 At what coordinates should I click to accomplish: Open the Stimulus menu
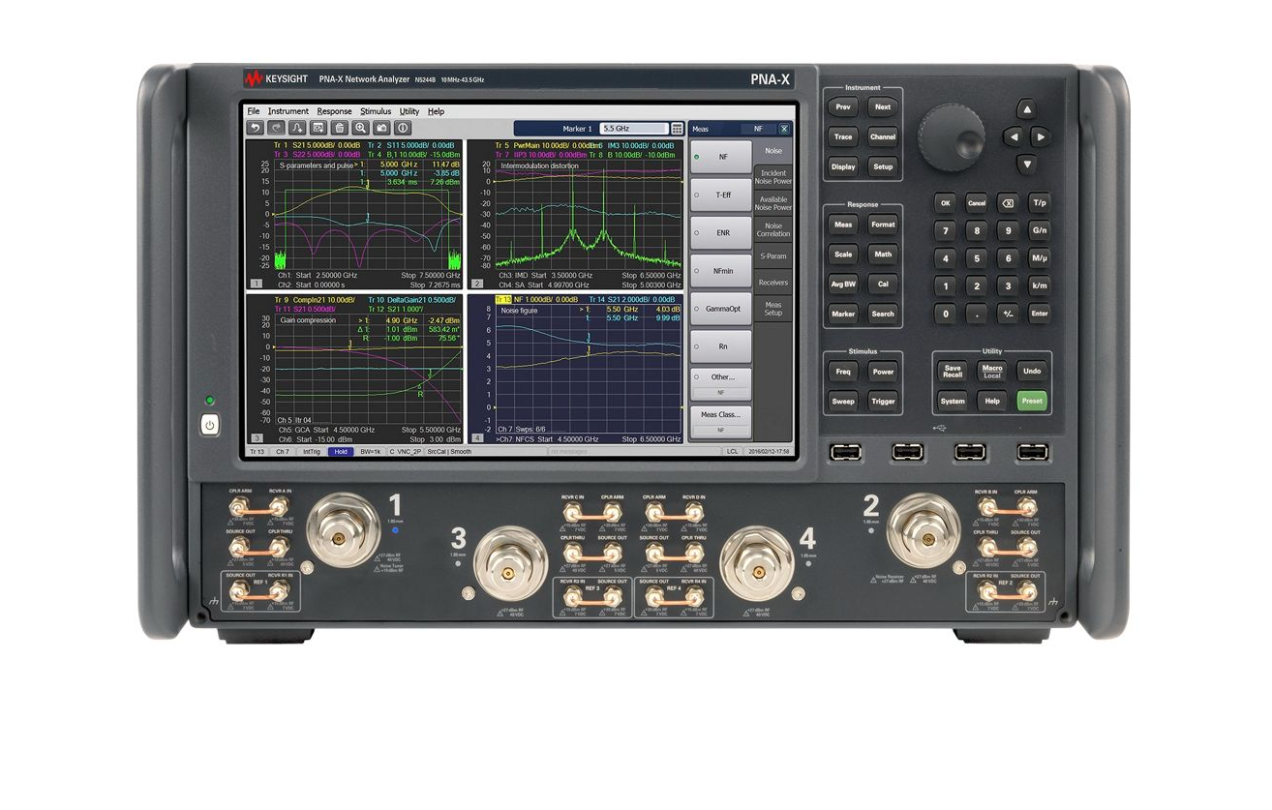[376, 111]
